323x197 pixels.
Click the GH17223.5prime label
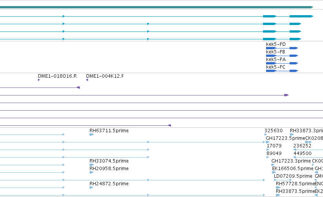tap(285, 138)
